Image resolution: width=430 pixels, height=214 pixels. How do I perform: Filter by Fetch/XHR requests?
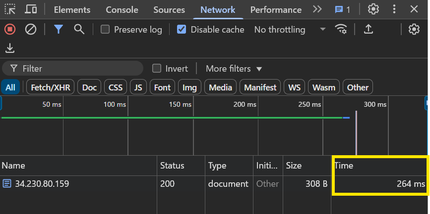pos(51,87)
